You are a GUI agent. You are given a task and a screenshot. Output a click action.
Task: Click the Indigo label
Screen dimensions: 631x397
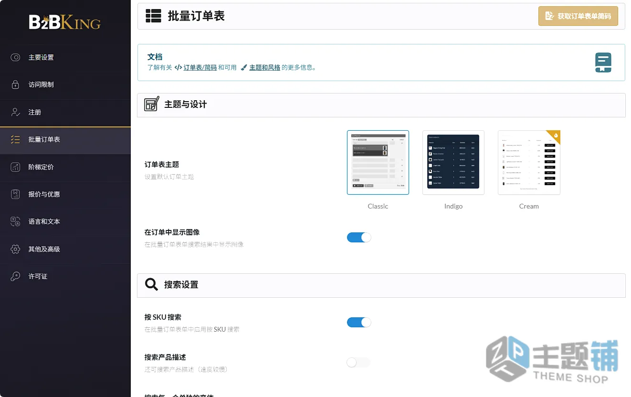click(453, 206)
